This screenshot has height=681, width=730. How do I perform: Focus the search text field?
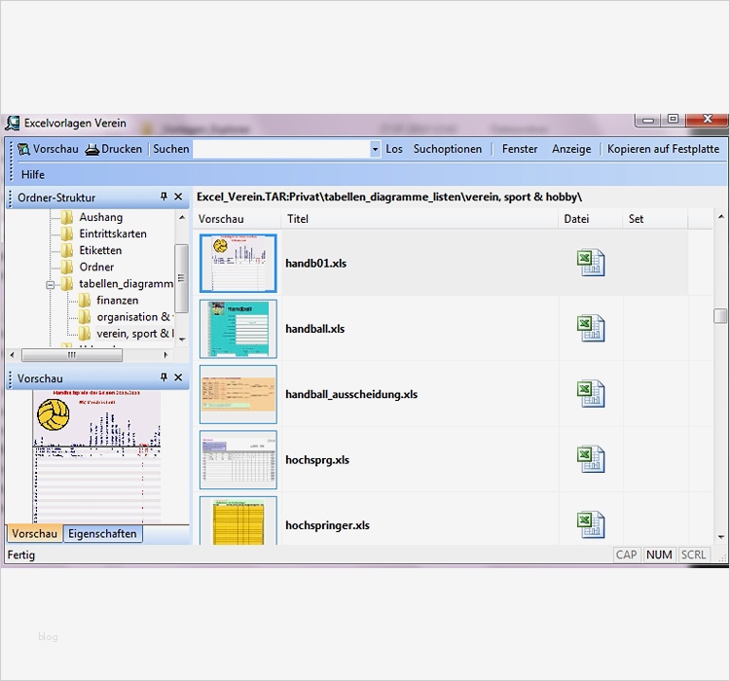click(x=281, y=150)
